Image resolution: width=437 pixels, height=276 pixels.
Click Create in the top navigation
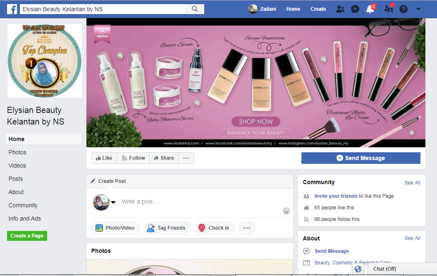coord(318,9)
